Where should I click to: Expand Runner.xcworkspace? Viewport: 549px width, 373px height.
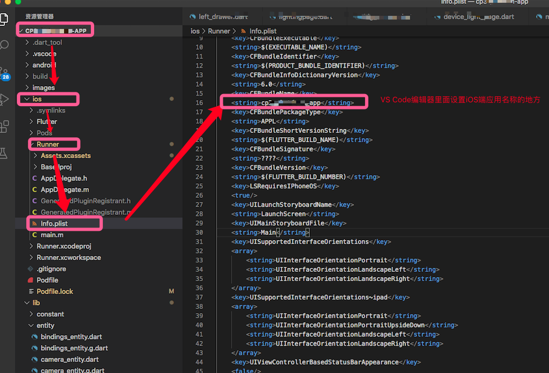(68, 257)
